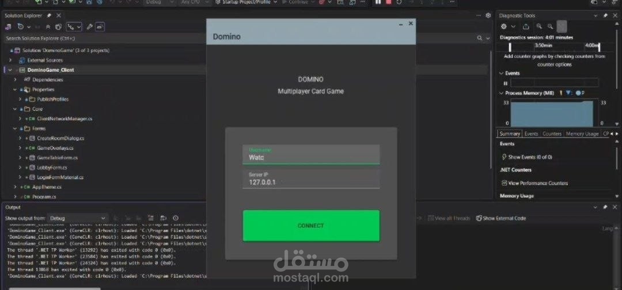Click the Continue debug button

[x=298, y=2]
